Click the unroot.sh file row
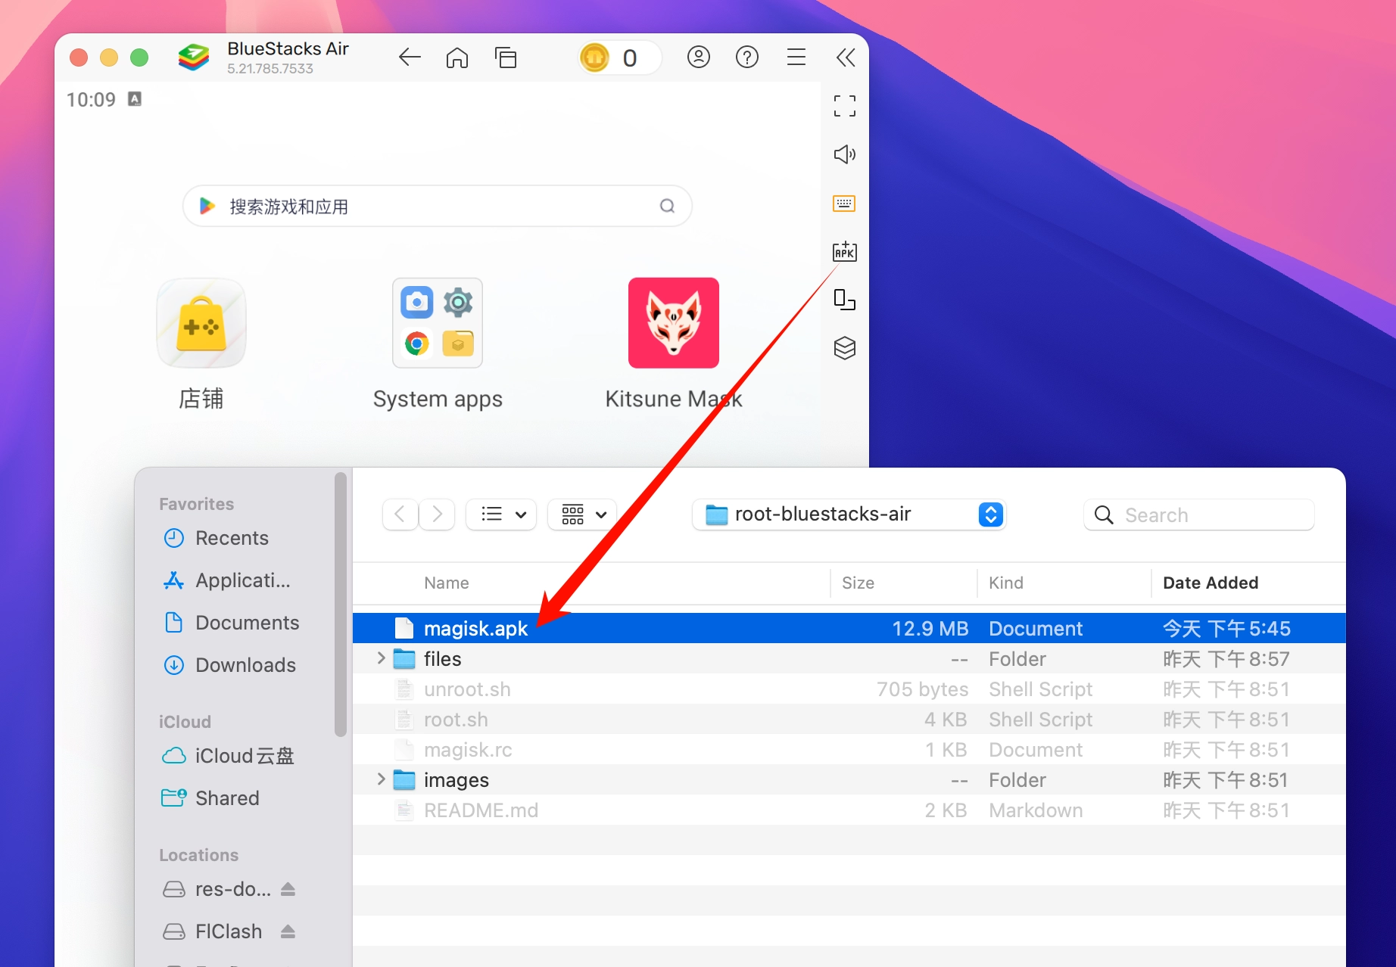This screenshot has width=1396, height=967. point(849,689)
